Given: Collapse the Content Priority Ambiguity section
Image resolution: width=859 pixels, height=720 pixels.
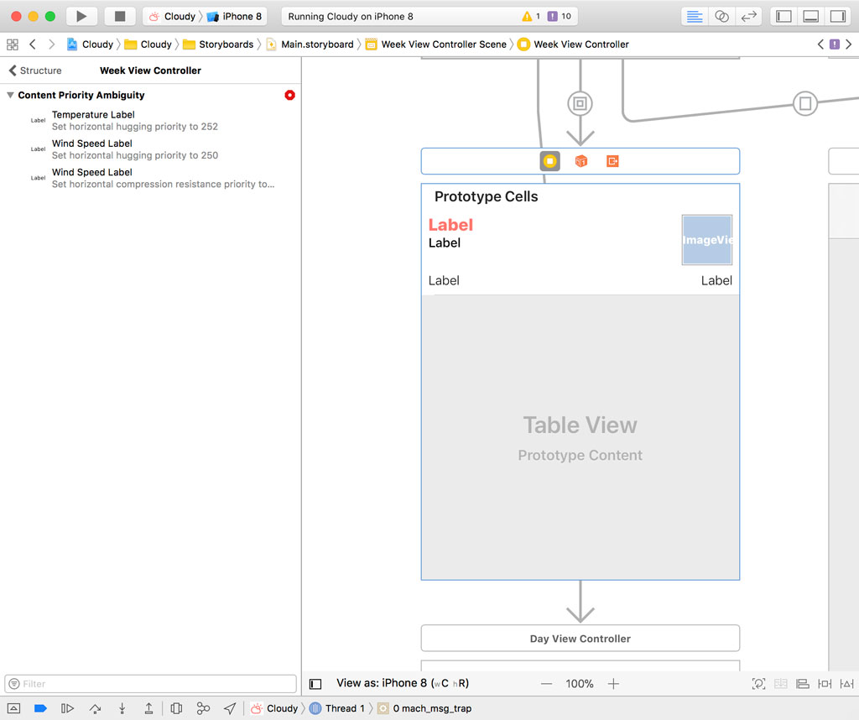Looking at the screenshot, I should (10, 96).
